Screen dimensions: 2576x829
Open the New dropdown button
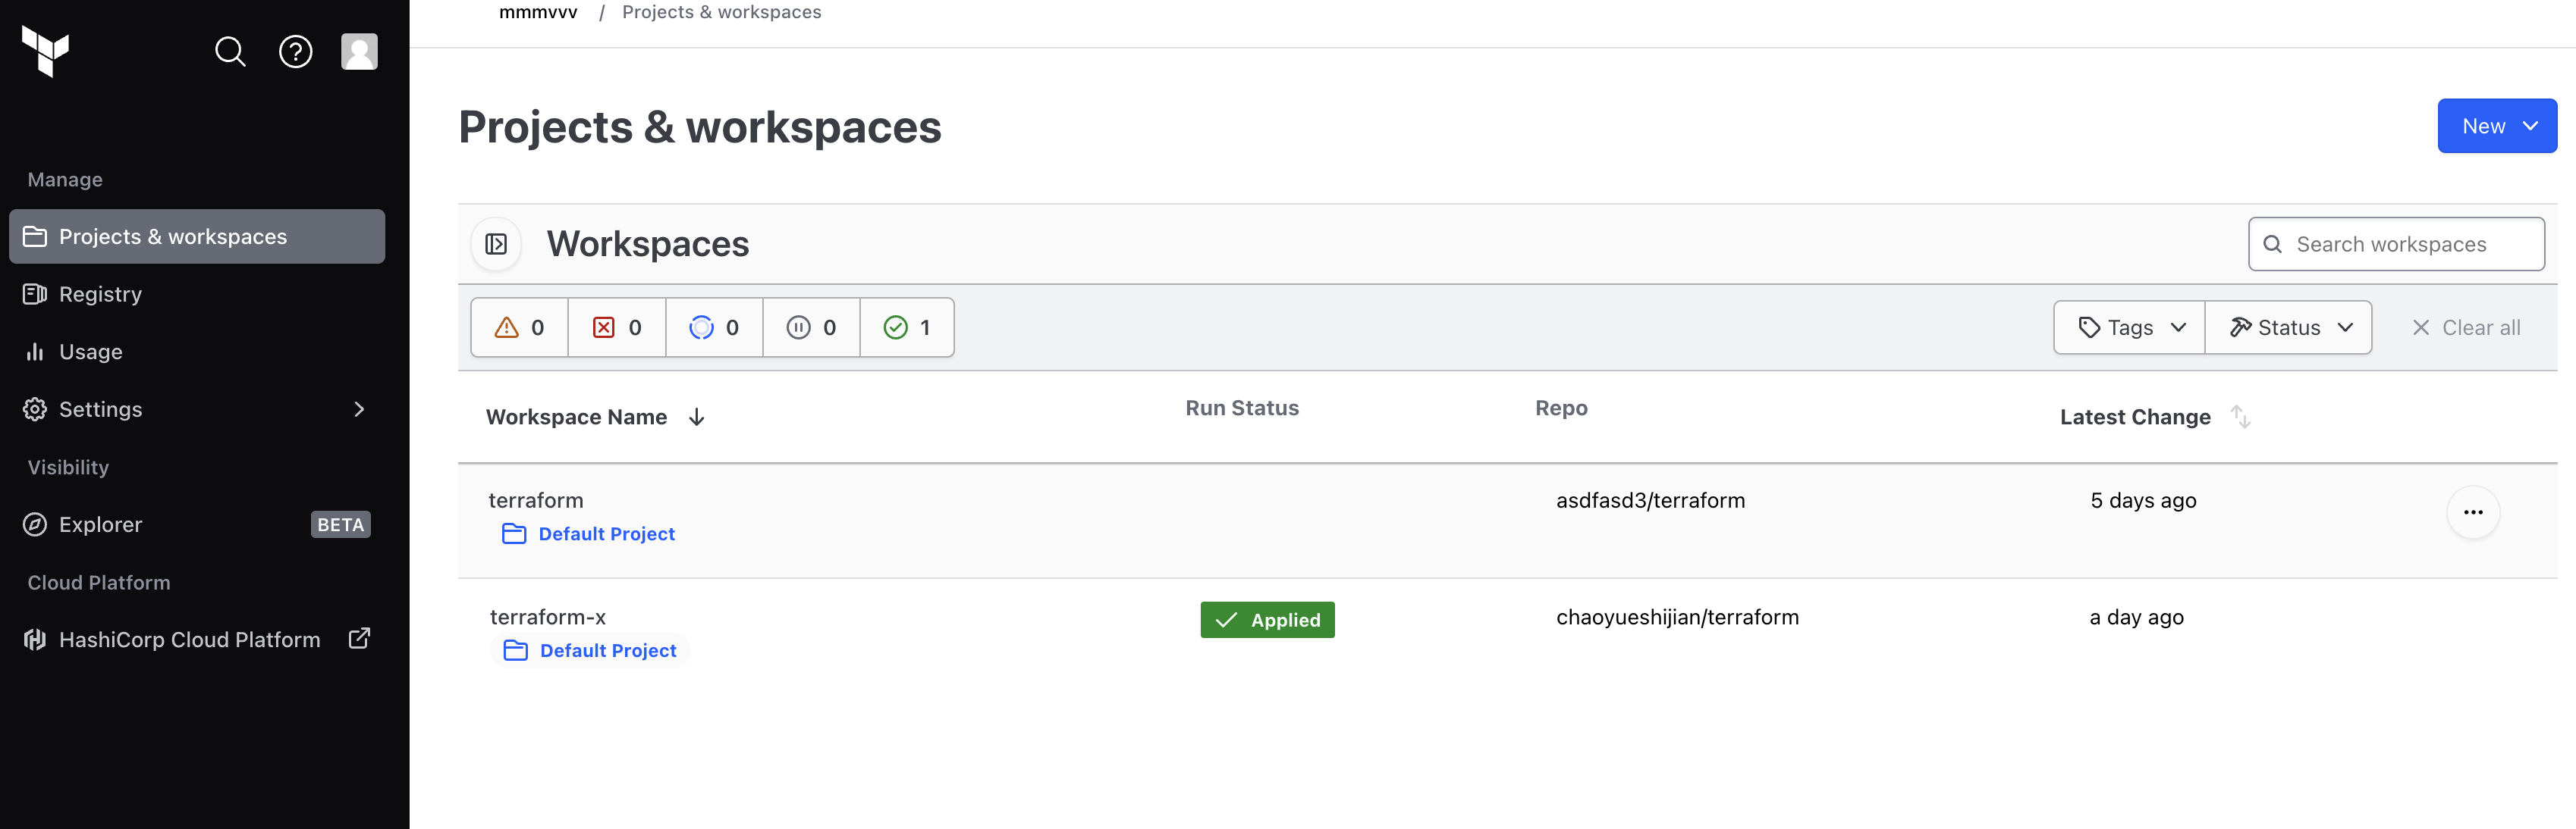tap(2496, 126)
